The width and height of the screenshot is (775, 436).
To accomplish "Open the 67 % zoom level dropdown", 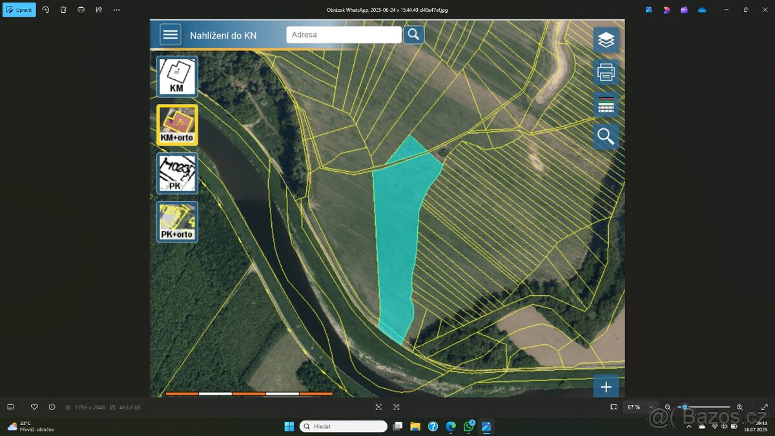I will click(x=638, y=407).
